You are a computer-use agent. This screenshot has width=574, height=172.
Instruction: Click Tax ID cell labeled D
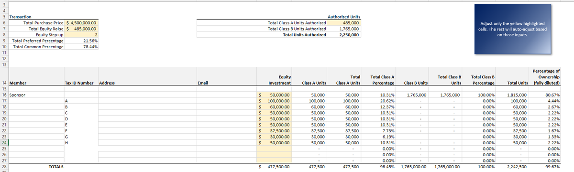(81, 118)
